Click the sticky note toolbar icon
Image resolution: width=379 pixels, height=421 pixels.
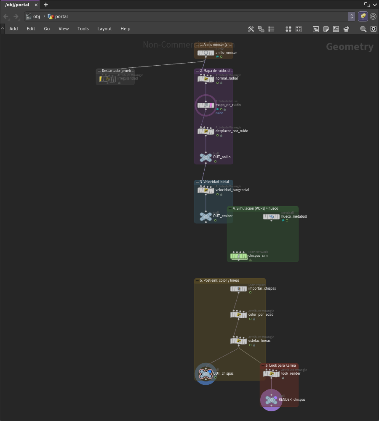click(326, 29)
